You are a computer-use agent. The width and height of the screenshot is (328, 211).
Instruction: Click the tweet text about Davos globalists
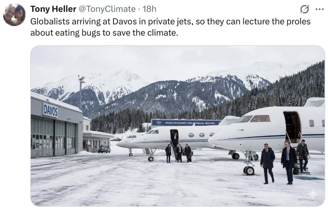[170, 27]
